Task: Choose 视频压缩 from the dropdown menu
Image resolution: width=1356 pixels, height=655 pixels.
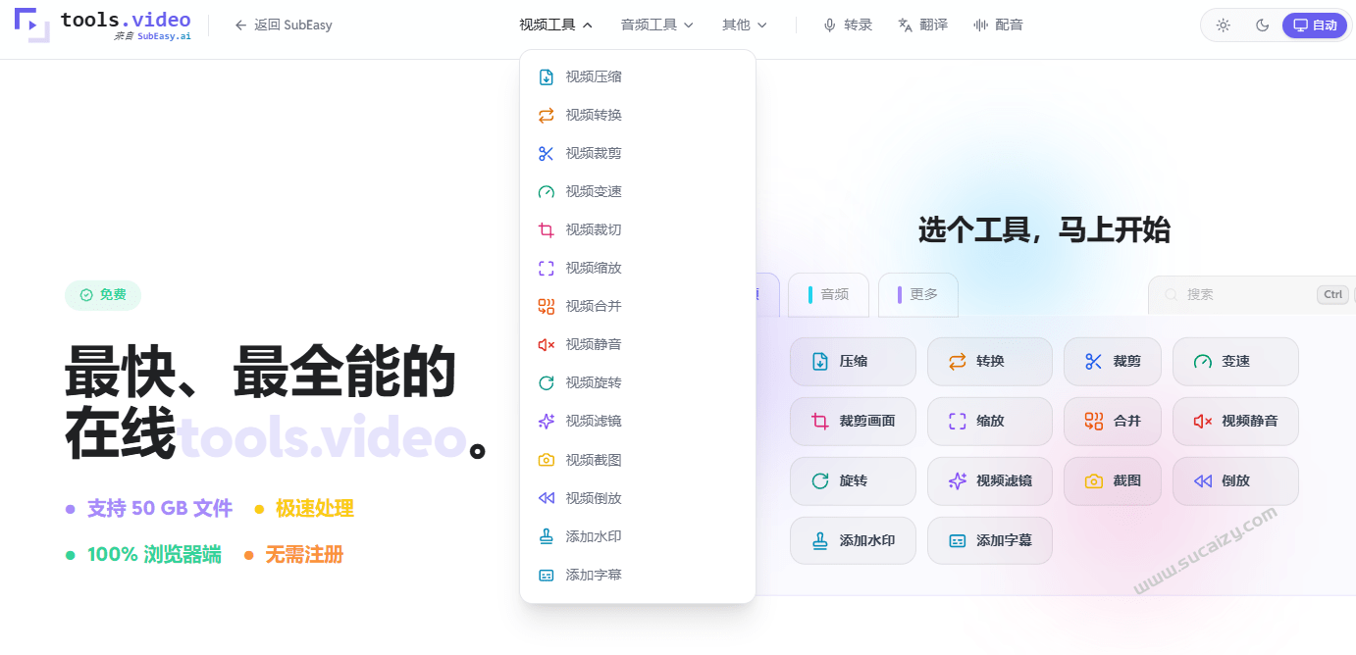Action: pos(638,76)
